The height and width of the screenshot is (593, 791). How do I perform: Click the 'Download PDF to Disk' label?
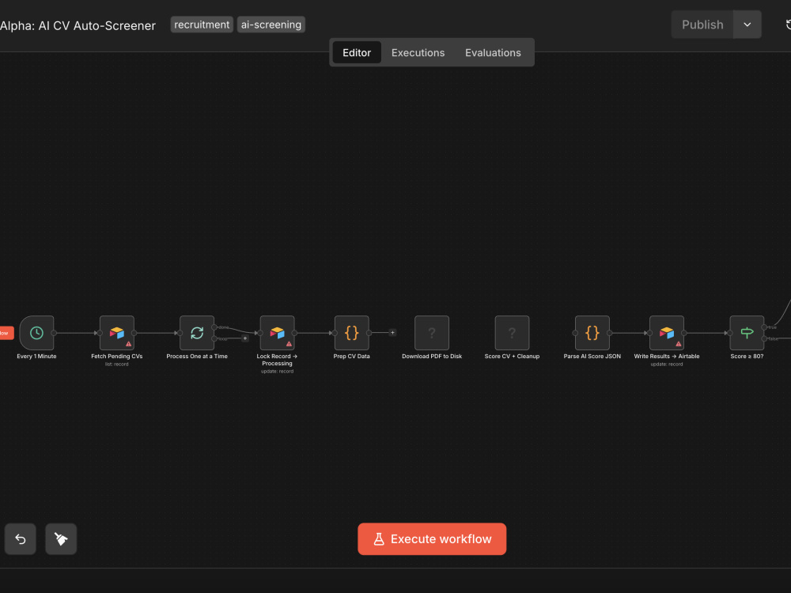432,356
